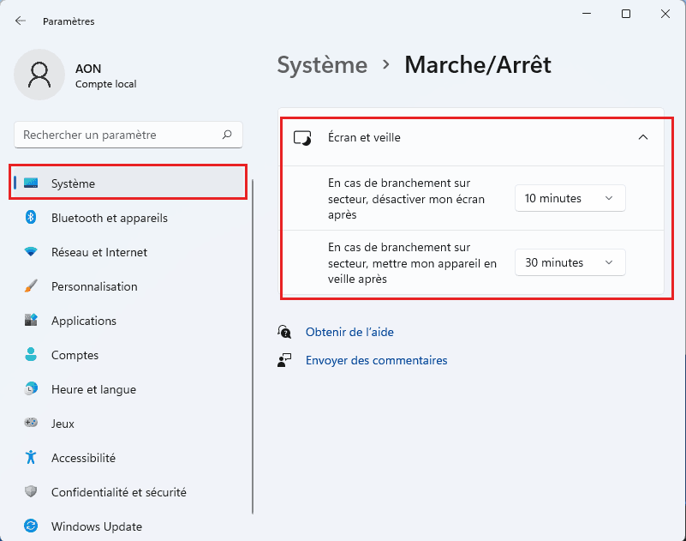Click the Heure et langue clock icon
The image size is (686, 541).
click(x=32, y=389)
